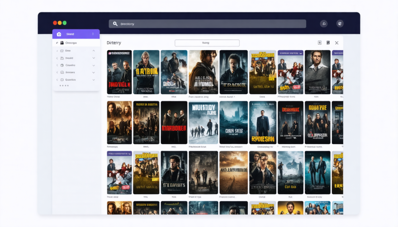The height and width of the screenshot is (227, 398).
Task: Collapse the Bree row using its up chevron
Action: (94, 51)
